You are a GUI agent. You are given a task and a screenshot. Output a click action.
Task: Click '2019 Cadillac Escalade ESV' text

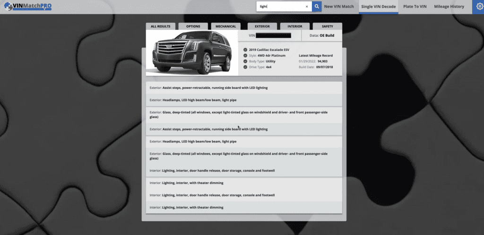pos(269,50)
